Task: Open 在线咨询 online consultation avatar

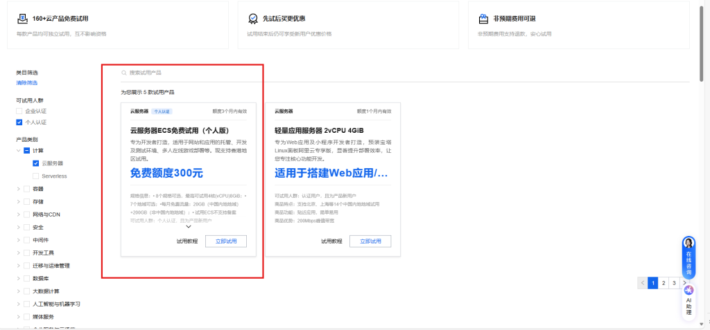Action: point(689,244)
